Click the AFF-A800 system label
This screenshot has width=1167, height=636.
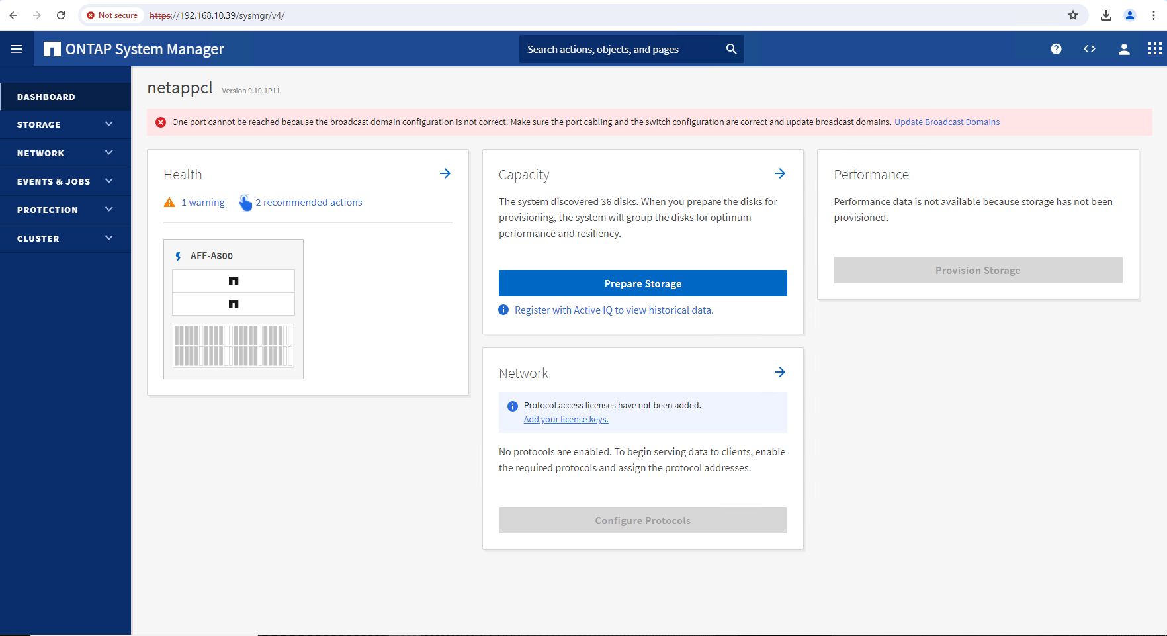212,256
